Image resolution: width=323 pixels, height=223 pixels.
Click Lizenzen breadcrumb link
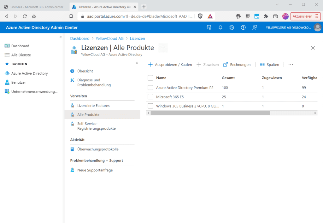click(138, 38)
